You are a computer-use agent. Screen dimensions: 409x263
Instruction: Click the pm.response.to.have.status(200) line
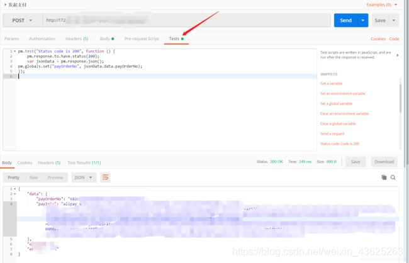click(63, 56)
